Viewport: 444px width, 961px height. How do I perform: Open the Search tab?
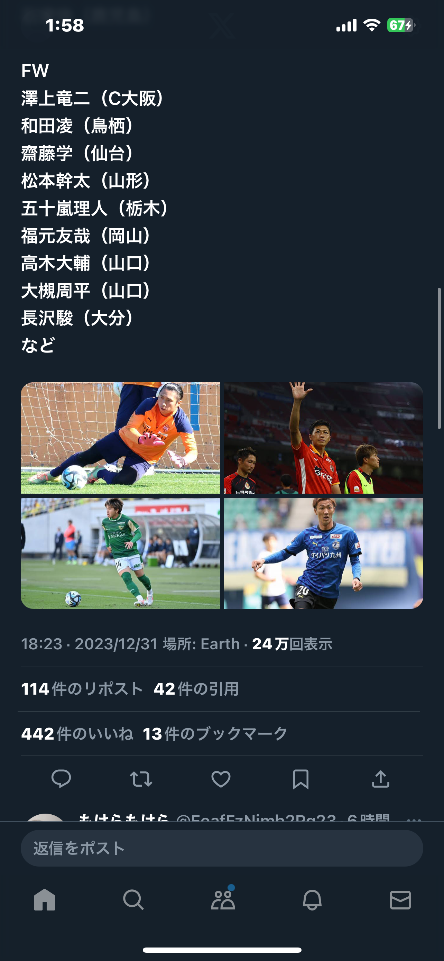(x=133, y=899)
